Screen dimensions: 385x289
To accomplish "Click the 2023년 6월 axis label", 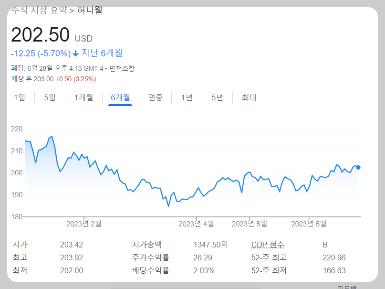I will coord(309,224).
